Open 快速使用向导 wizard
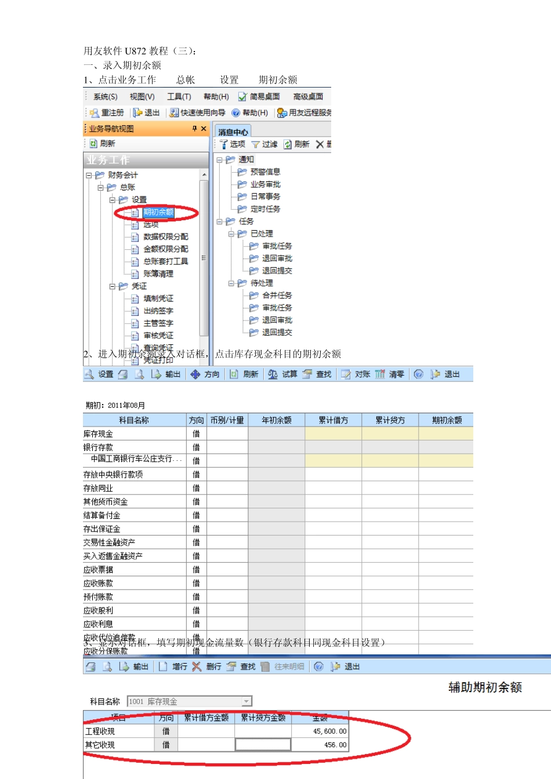The width and height of the screenshot is (551, 779). [197, 112]
